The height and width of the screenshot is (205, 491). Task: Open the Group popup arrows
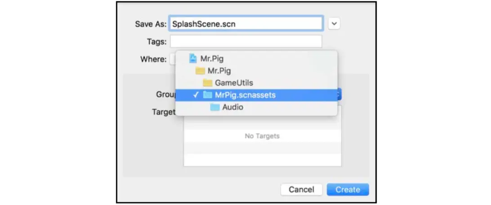coord(340,95)
